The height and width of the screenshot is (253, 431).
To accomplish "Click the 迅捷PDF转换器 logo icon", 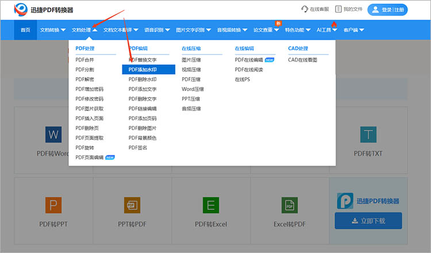I will [21, 10].
